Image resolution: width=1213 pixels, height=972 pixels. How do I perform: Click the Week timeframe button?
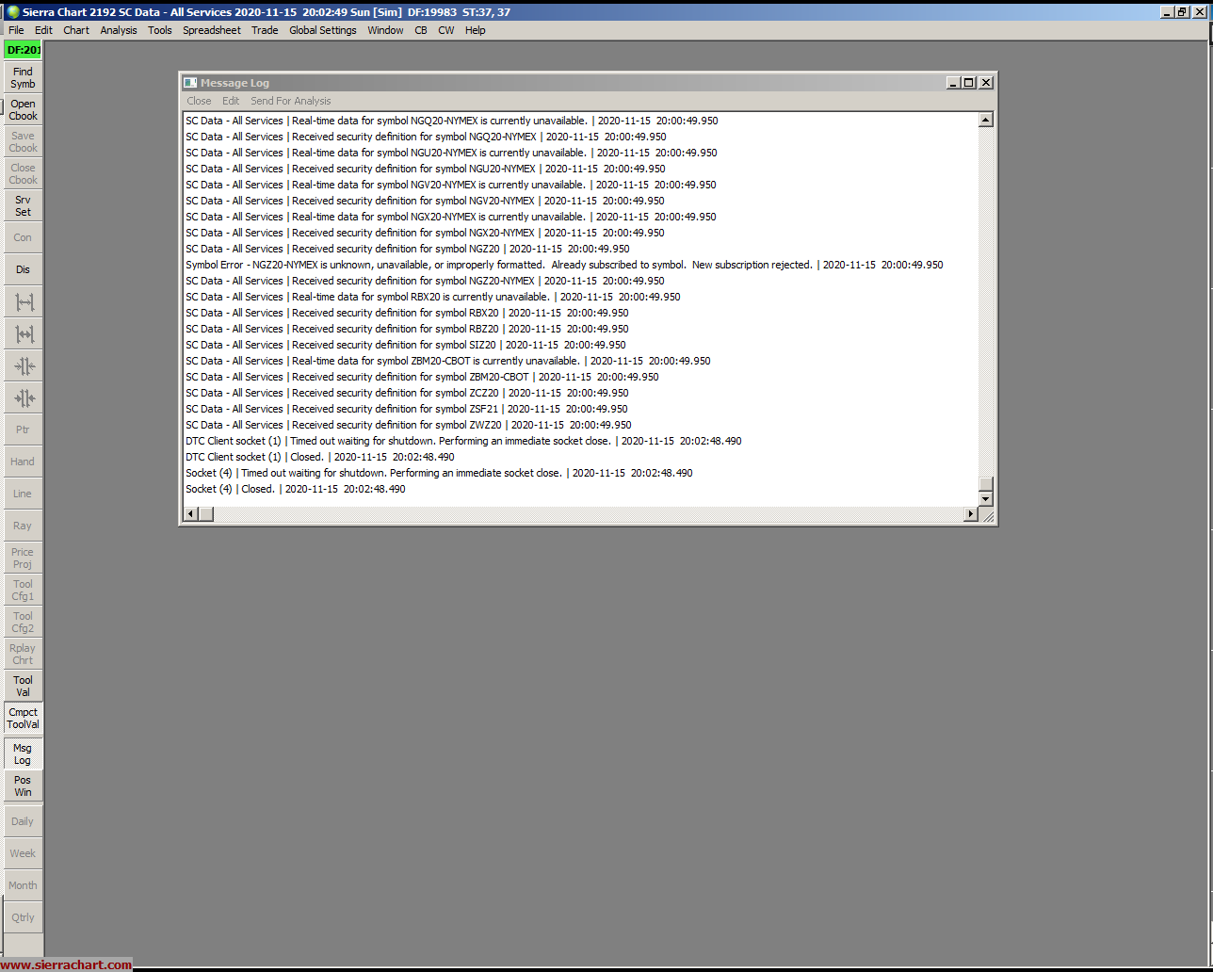23,853
